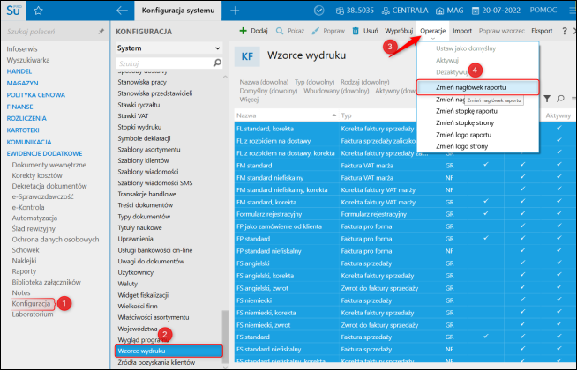Choose Zmień stopkę strony
Image resolution: width=577 pixels, height=370 pixels.
point(465,122)
